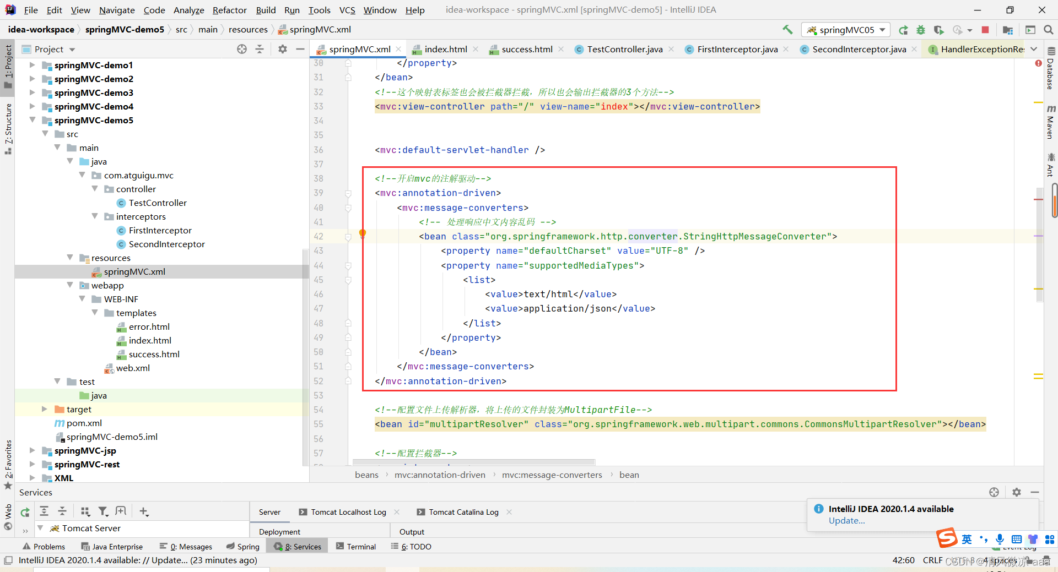Viewport: 1058px width, 572px height.
Task: Click the Deployment tab in Services
Action: click(x=279, y=532)
